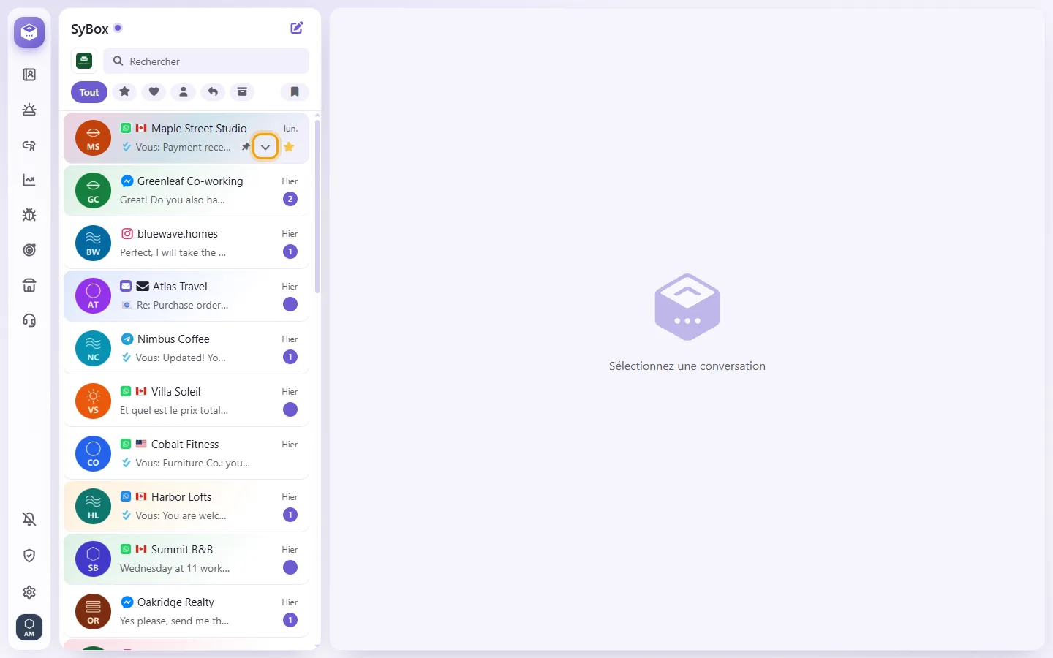The image size is (1053, 658).
Task: Toggle muted notifications bell icon
Action: point(29,519)
